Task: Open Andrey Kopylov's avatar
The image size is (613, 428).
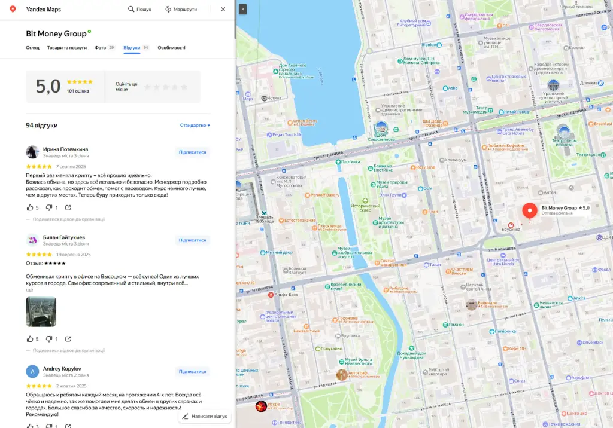Action: point(32,371)
